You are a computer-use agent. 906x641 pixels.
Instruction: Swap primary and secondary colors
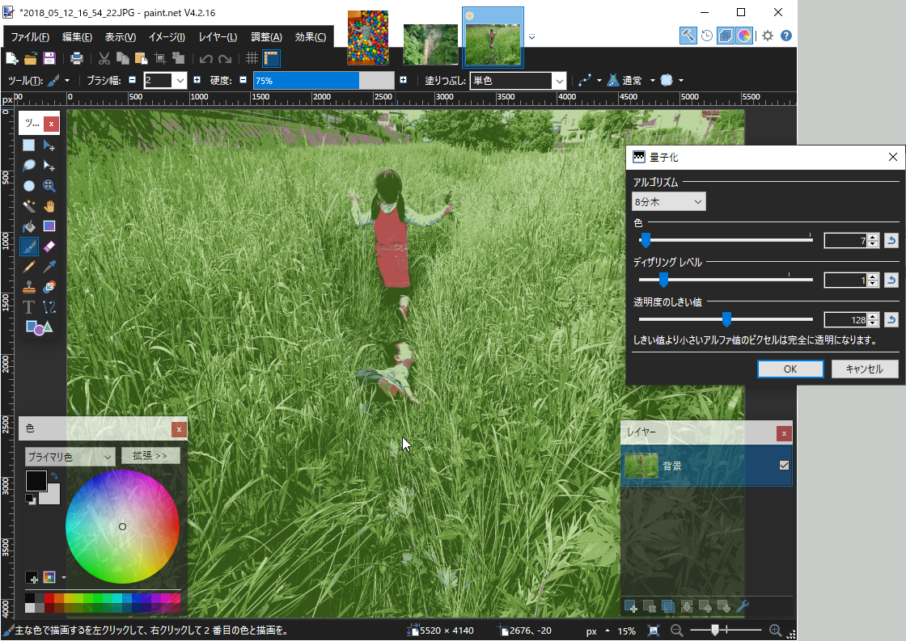[54, 476]
